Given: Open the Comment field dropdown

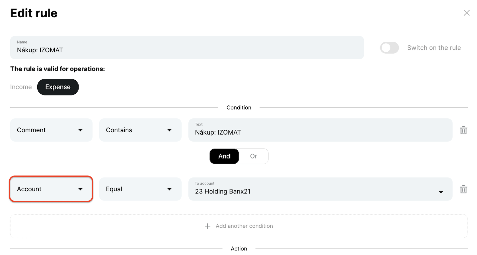Looking at the screenshot, I should point(51,130).
